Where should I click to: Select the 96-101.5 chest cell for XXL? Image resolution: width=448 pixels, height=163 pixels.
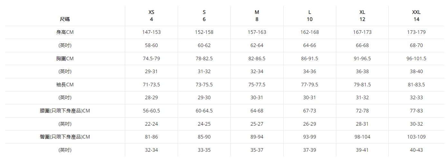coord(416,59)
